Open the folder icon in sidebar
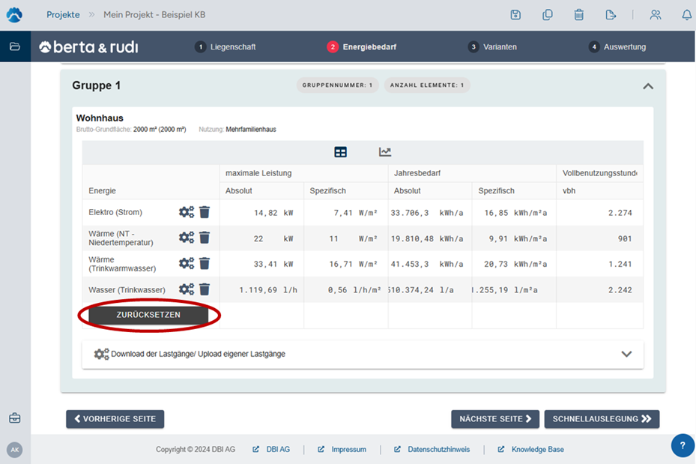 pos(15,46)
